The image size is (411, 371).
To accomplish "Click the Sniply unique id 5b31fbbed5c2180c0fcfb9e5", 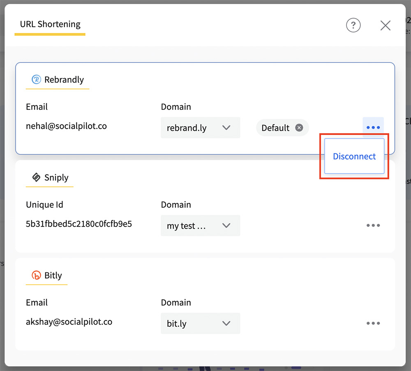I will pos(79,224).
